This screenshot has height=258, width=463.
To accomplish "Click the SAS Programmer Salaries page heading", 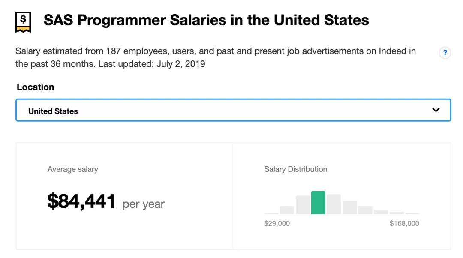I will pyautogui.click(x=206, y=21).
